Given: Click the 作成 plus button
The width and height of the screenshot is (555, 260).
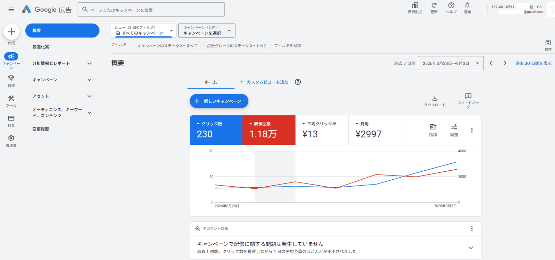Looking at the screenshot, I should pos(11,32).
